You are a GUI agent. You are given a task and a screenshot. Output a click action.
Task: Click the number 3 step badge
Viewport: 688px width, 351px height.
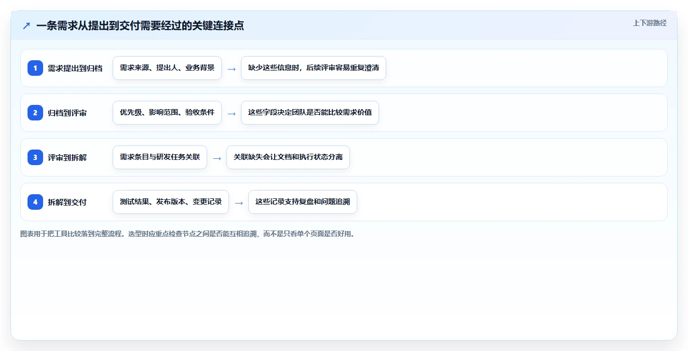click(x=35, y=157)
